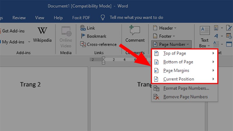Click the Page Margins icon
The width and height of the screenshot is (233, 131).
pyautogui.click(x=156, y=70)
